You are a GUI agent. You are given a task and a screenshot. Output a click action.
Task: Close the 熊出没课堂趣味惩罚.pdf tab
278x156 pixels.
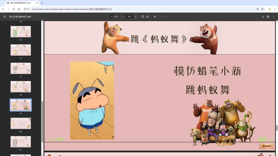(x=37, y=3)
